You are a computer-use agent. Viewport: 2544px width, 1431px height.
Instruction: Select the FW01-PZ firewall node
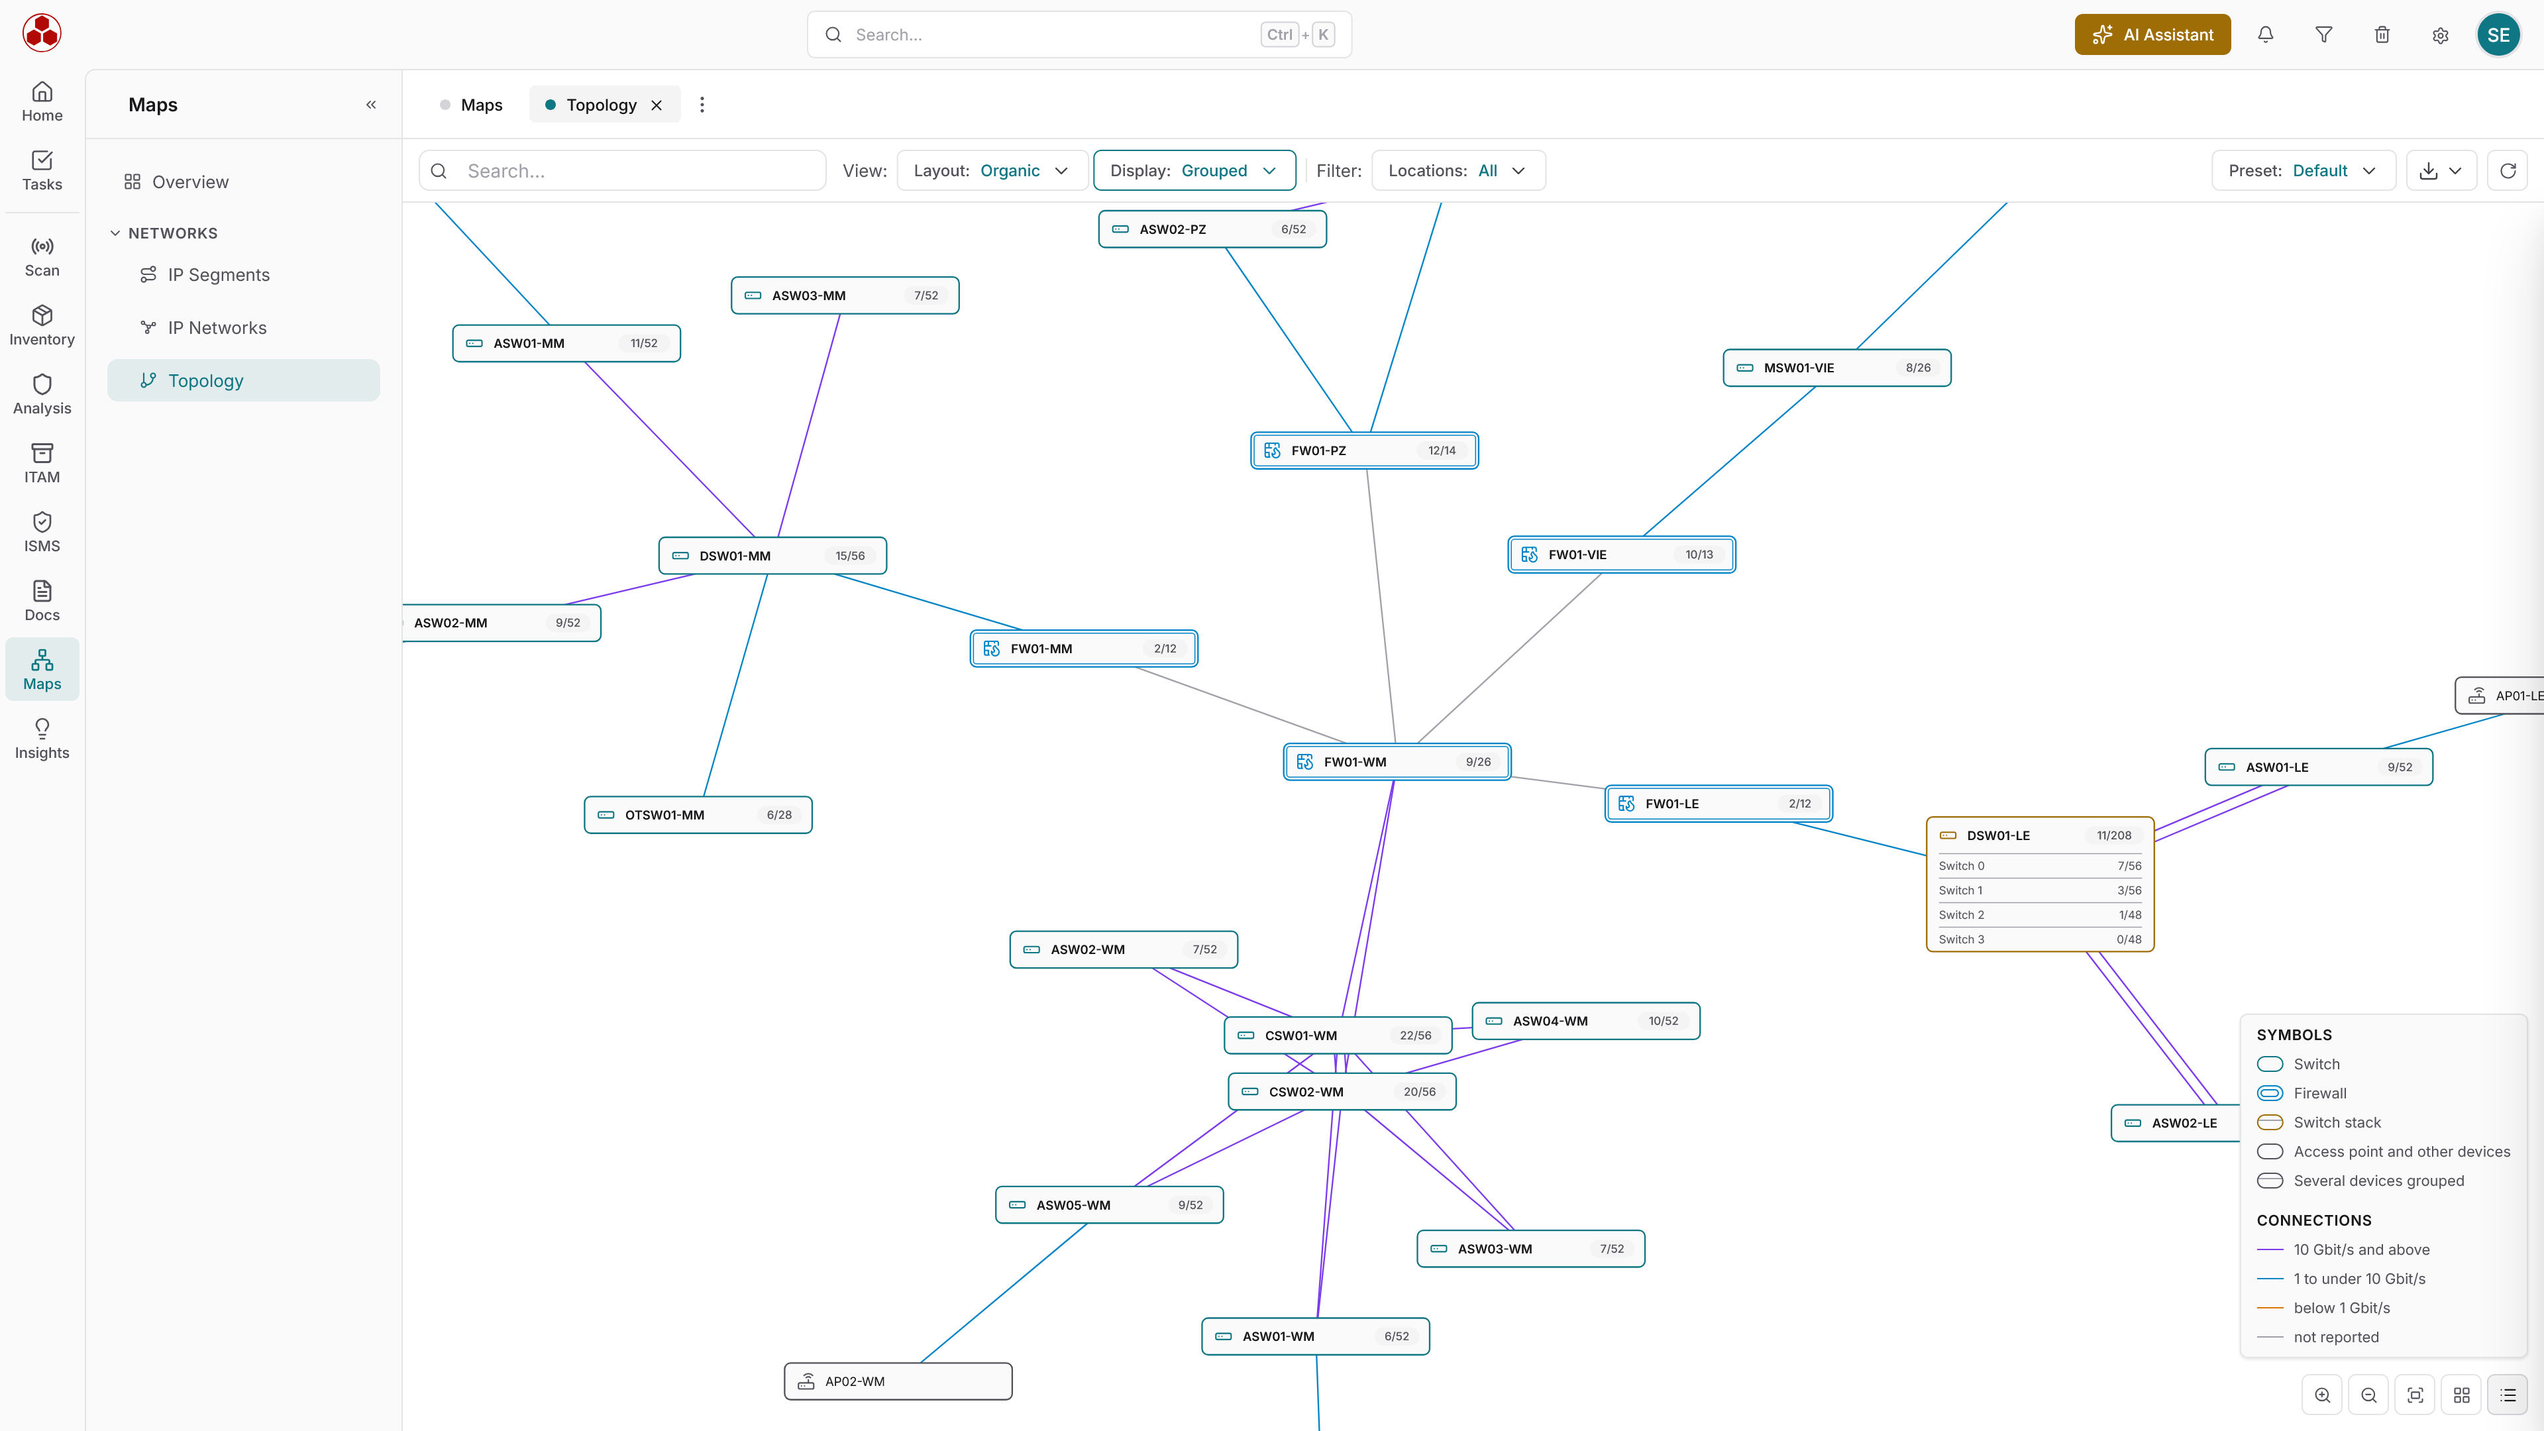[1364, 450]
